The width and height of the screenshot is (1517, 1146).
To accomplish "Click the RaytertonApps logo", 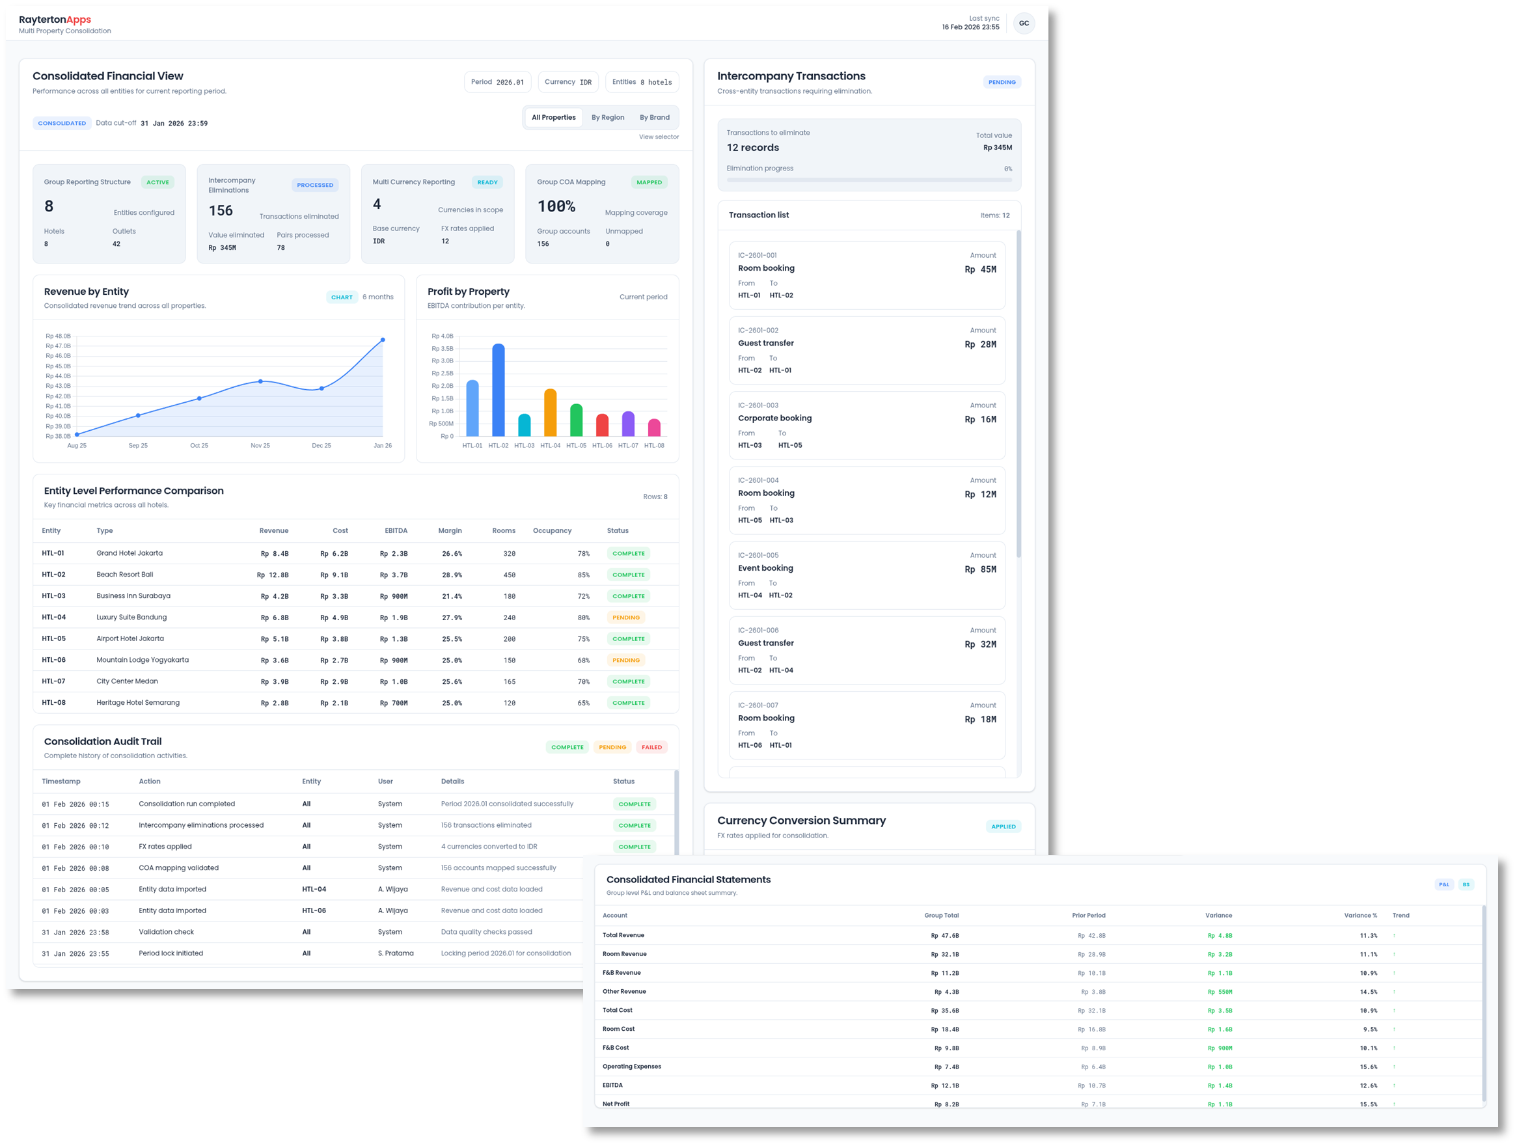I will tap(55, 20).
